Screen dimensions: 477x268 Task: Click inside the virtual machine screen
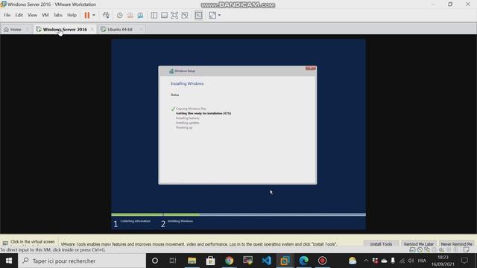[x=238, y=134]
